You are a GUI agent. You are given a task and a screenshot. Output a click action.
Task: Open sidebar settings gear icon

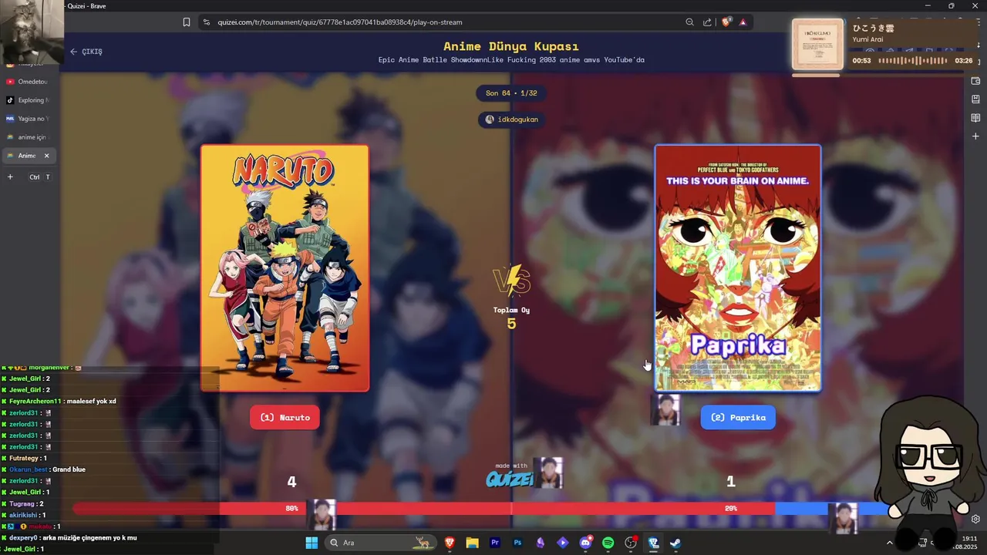pyautogui.click(x=975, y=519)
